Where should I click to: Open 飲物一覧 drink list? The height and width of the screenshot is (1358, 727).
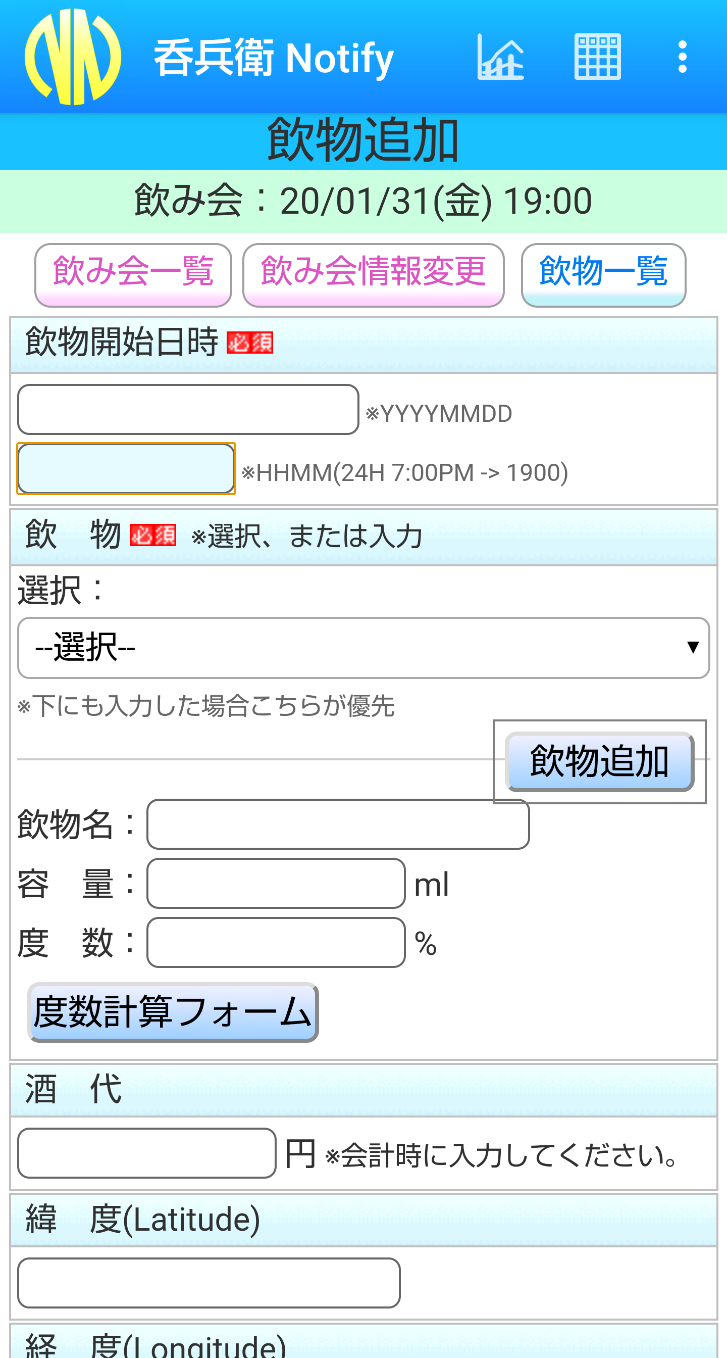pos(603,275)
